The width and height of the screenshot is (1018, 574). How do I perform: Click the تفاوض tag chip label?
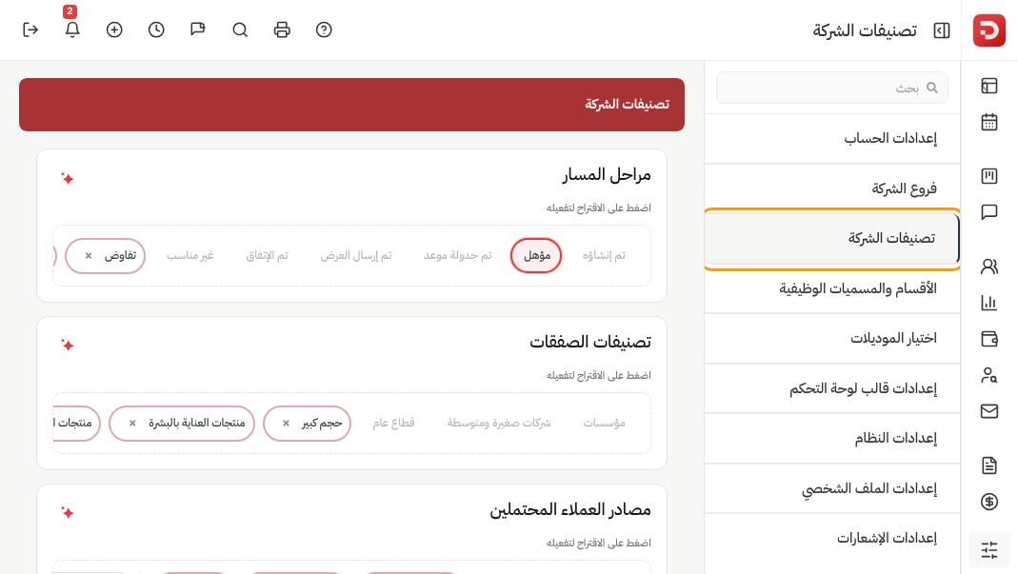click(x=121, y=256)
